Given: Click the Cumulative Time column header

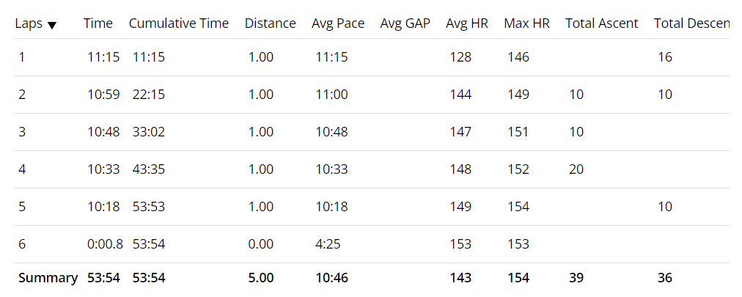Looking at the screenshot, I should coord(179,23).
